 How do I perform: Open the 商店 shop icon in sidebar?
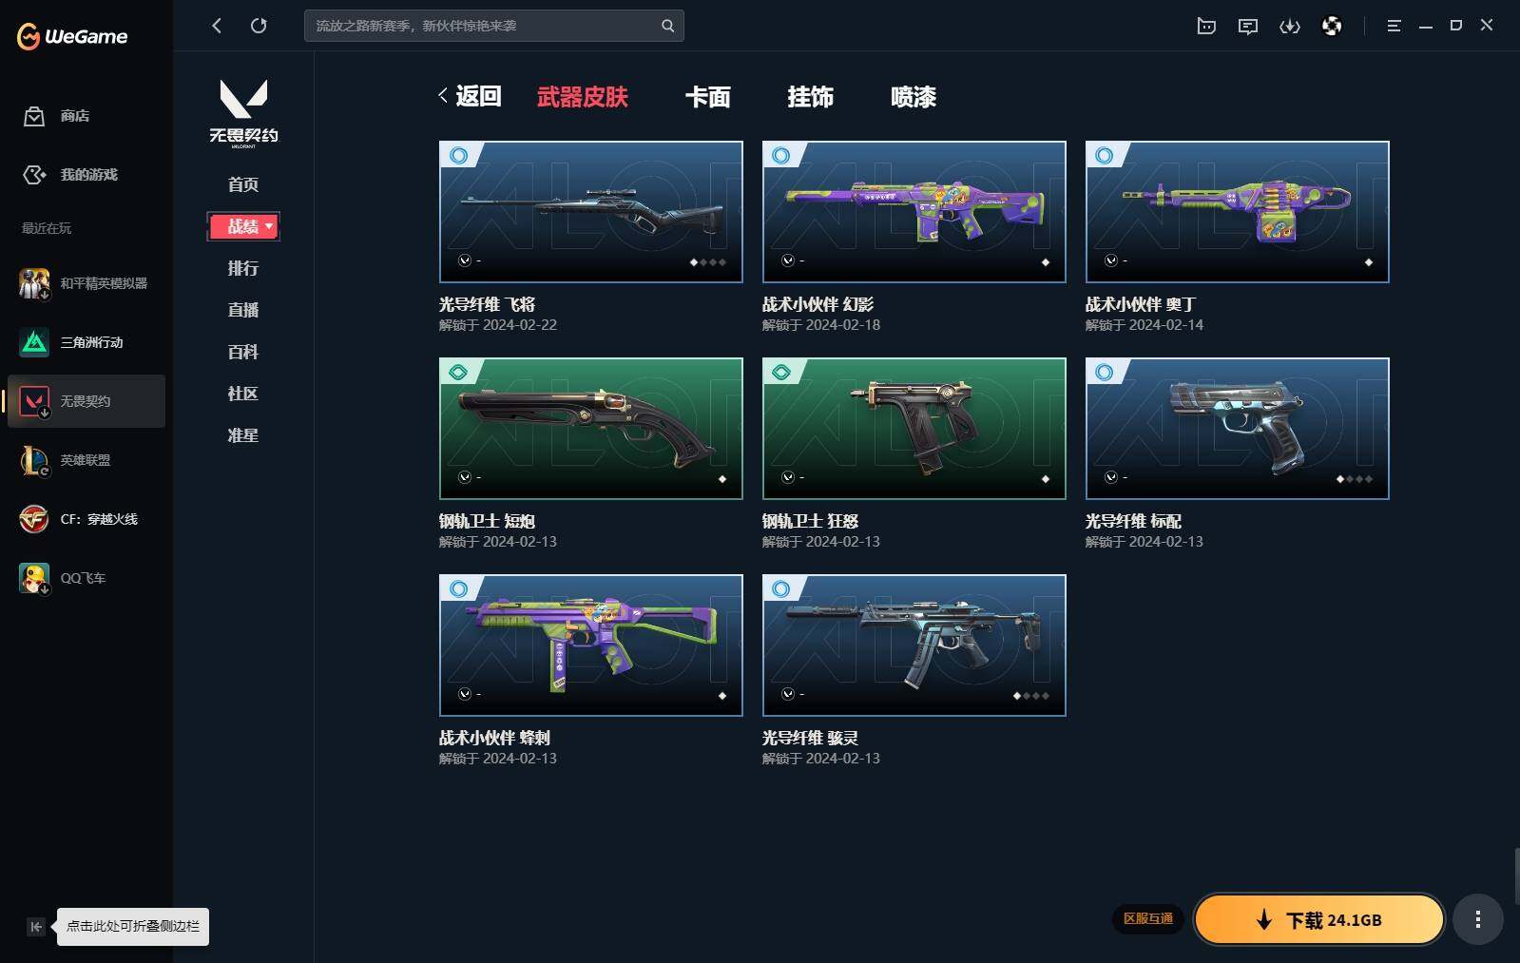34,116
